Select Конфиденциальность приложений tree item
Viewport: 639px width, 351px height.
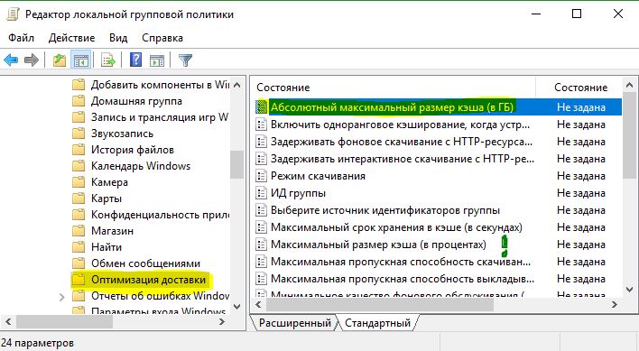point(160,215)
